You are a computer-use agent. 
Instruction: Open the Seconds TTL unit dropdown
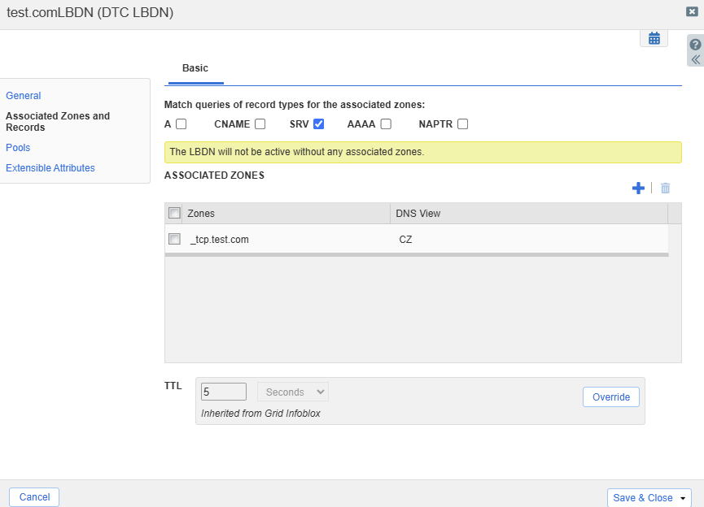tap(293, 392)
